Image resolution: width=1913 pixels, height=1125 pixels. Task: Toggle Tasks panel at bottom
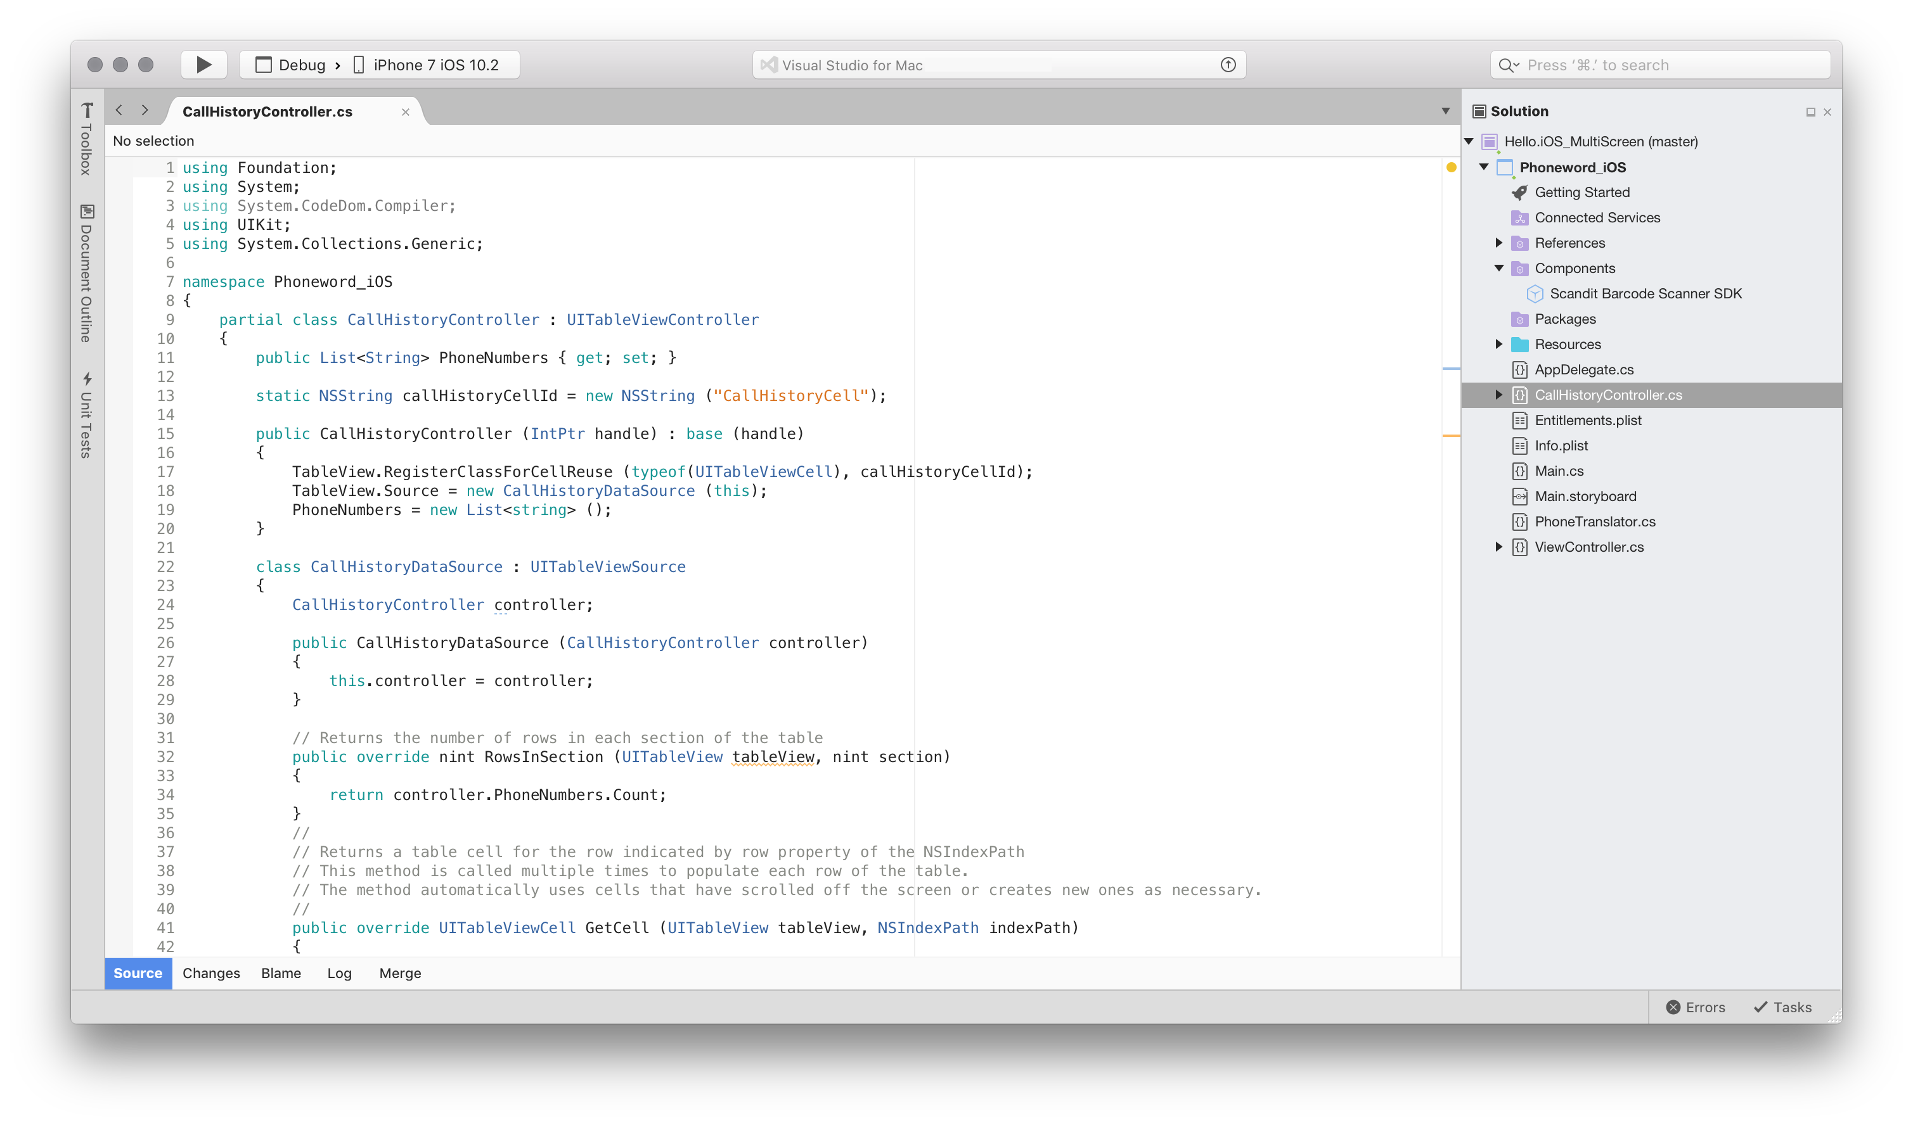1782,1006
